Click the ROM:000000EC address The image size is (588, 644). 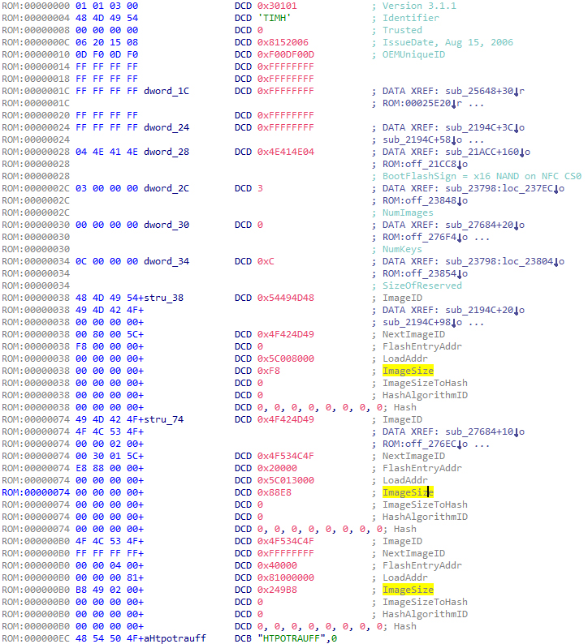pos(36,638)
